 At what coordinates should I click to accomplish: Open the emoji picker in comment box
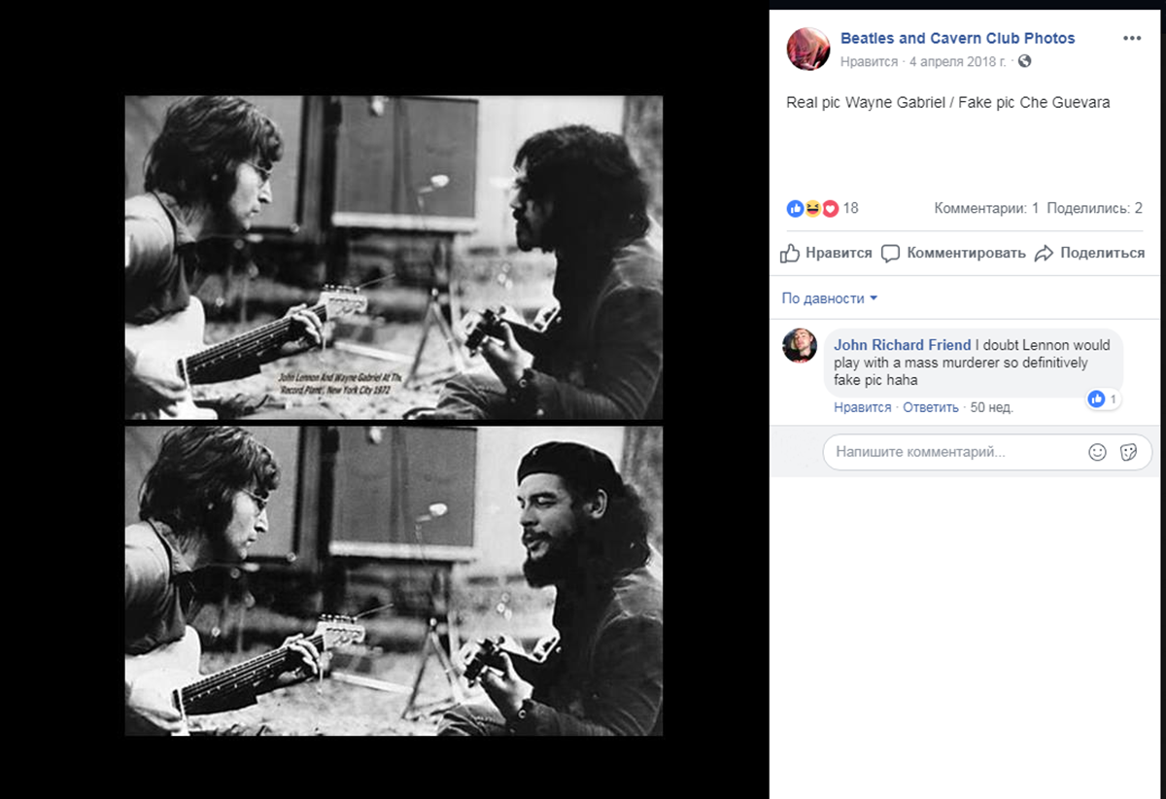coord(1097,452)
